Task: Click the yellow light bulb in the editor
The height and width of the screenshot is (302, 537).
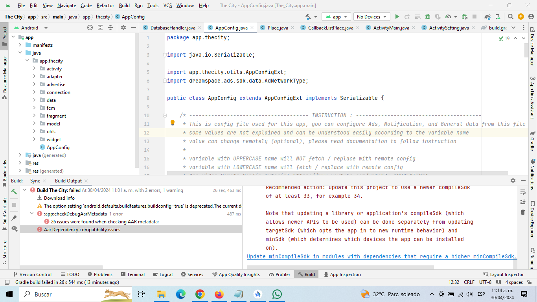Action: 172,123
